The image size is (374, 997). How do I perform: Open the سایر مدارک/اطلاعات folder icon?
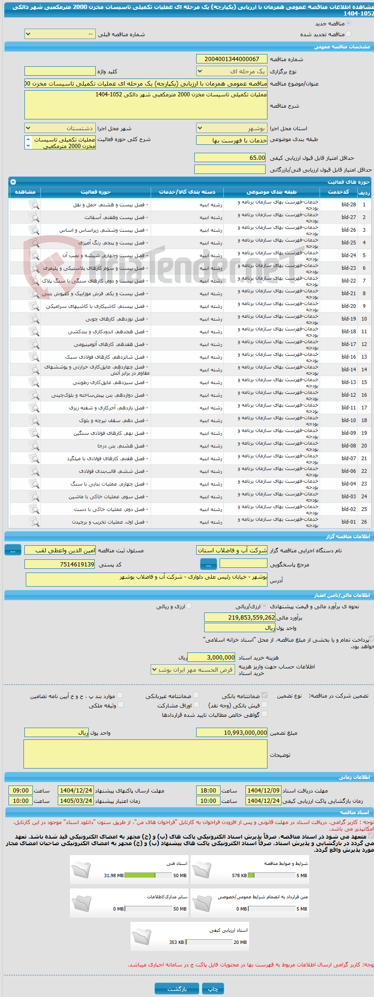point(81,903)
